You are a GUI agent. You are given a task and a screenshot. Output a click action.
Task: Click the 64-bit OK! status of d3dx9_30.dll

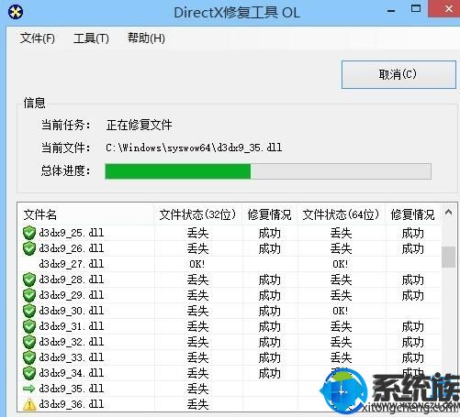click(x=341, y=311)
